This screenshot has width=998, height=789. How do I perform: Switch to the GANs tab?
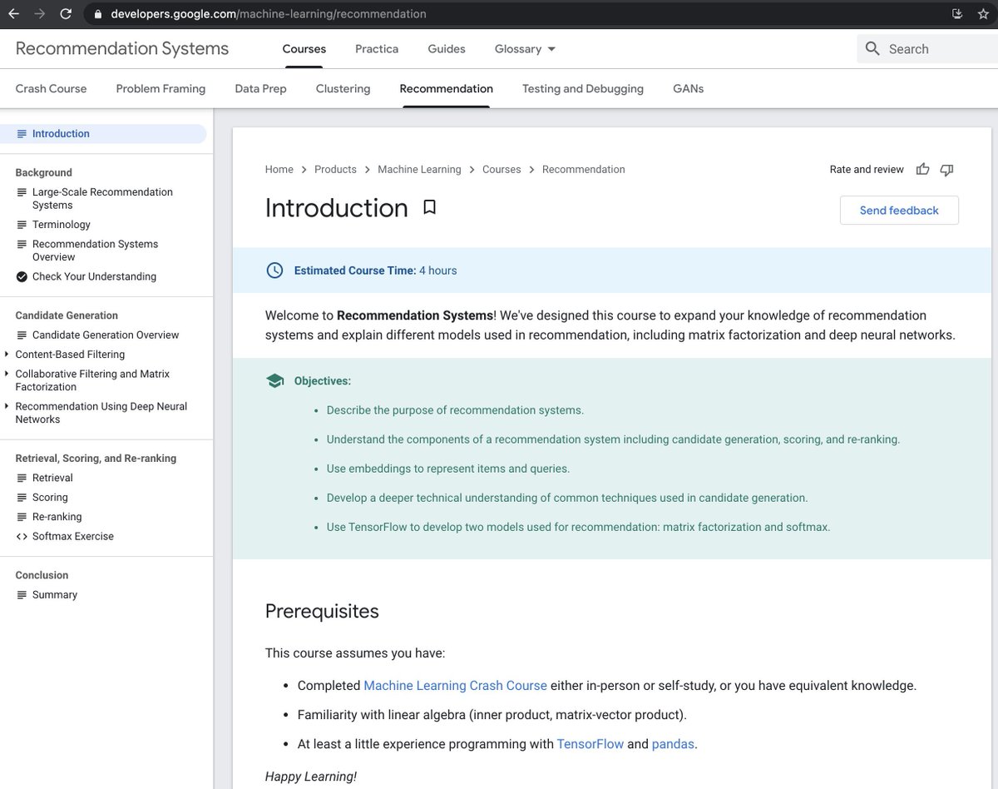[688, 88]
